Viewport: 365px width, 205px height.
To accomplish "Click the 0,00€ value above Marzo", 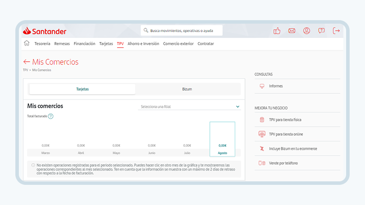I will (x=46, y=145).
